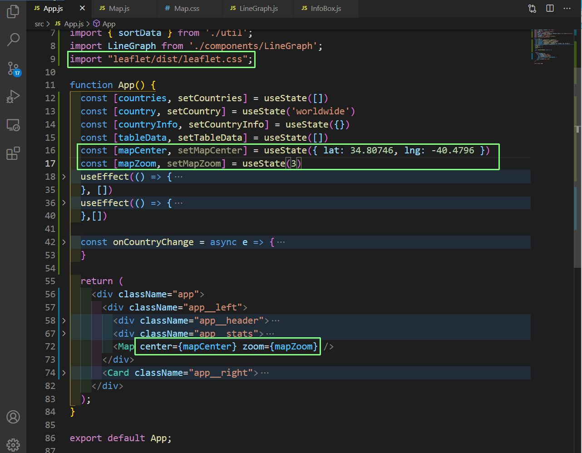Click the Open Changes compare icon

pyautogui.click(x=532, y=8)
